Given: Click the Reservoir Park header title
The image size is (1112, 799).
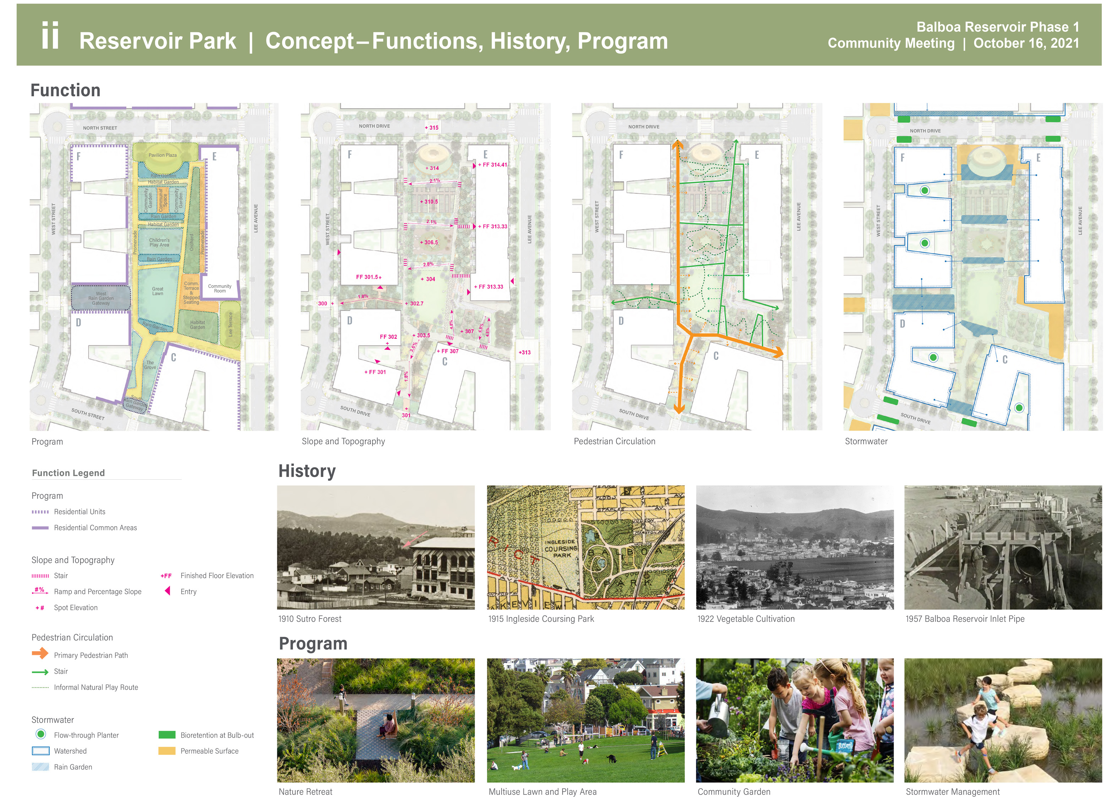Looking at the screenshot, I should click(157, 41).
